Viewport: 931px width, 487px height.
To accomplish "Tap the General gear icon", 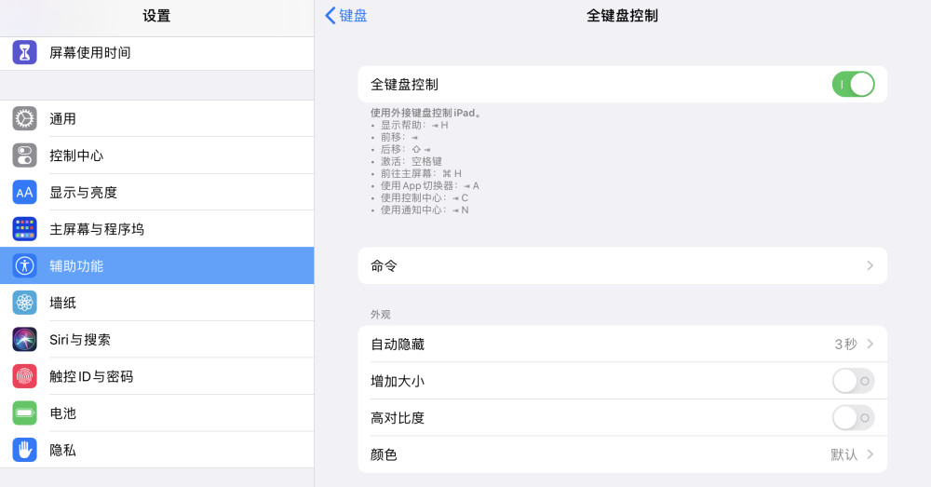I will [24, 119].
